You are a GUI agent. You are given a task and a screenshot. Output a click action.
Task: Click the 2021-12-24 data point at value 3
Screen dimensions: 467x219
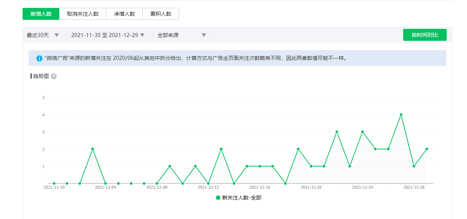point(362,132)
